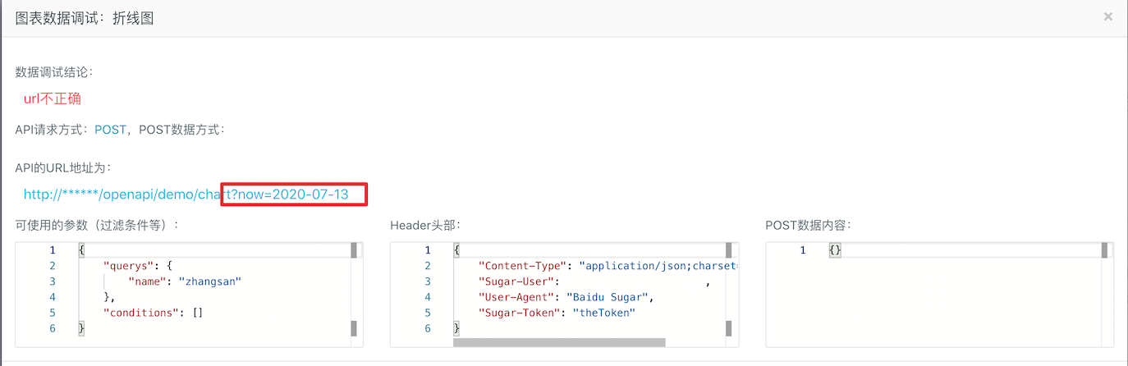
Task: Click line number 1 in parameters editor
Action: tap(52, 250)
